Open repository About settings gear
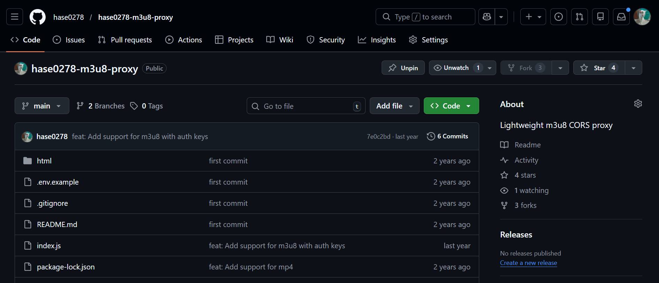The image size is (659, 283). point(638,104)
